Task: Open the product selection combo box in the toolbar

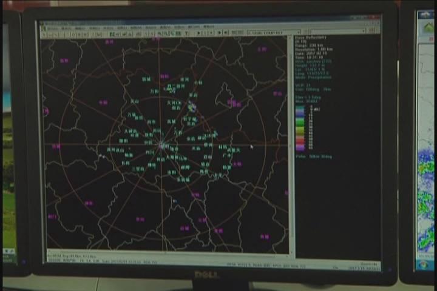Action: pyautogui.click(x=272, y=33)
